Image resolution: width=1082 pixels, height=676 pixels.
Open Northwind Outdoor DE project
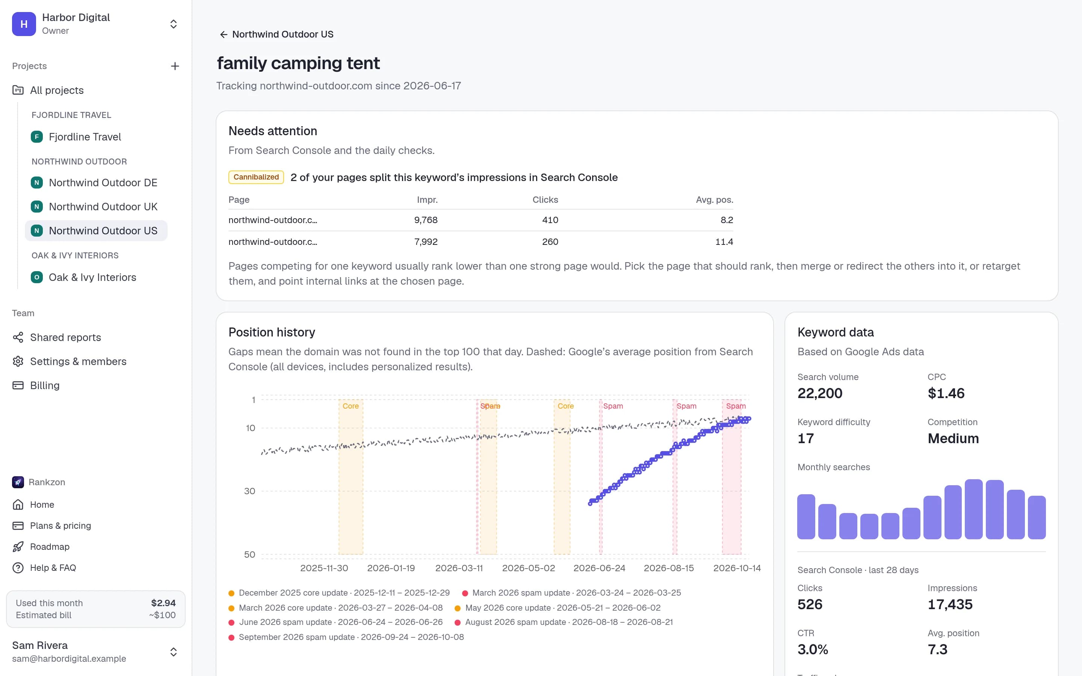96,183
